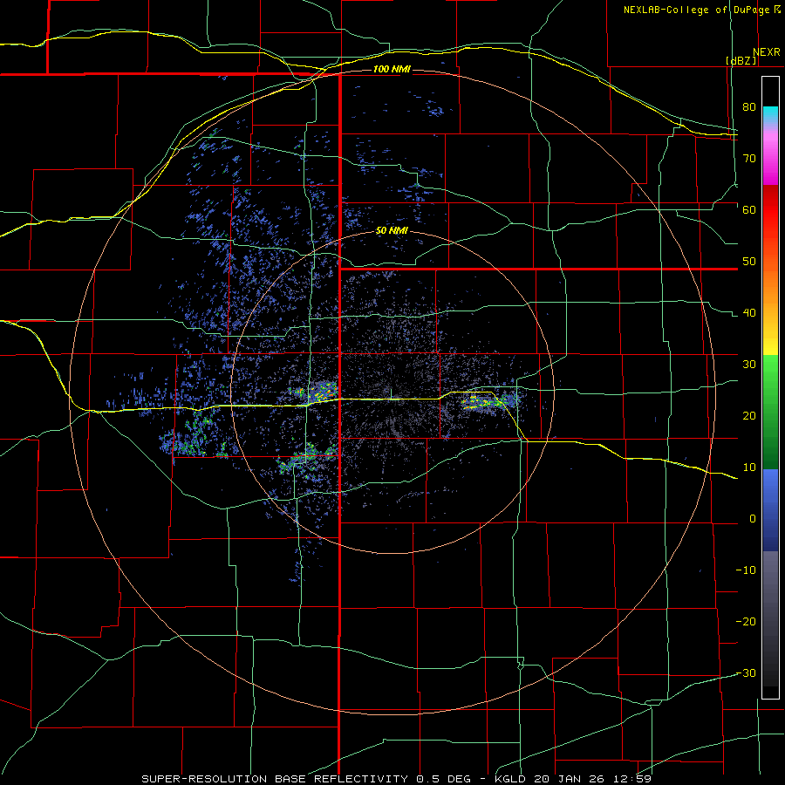This screenshot has width=785, height=785.
Task: Click the NEXR label above the scale
Action: tap(766, 52)
